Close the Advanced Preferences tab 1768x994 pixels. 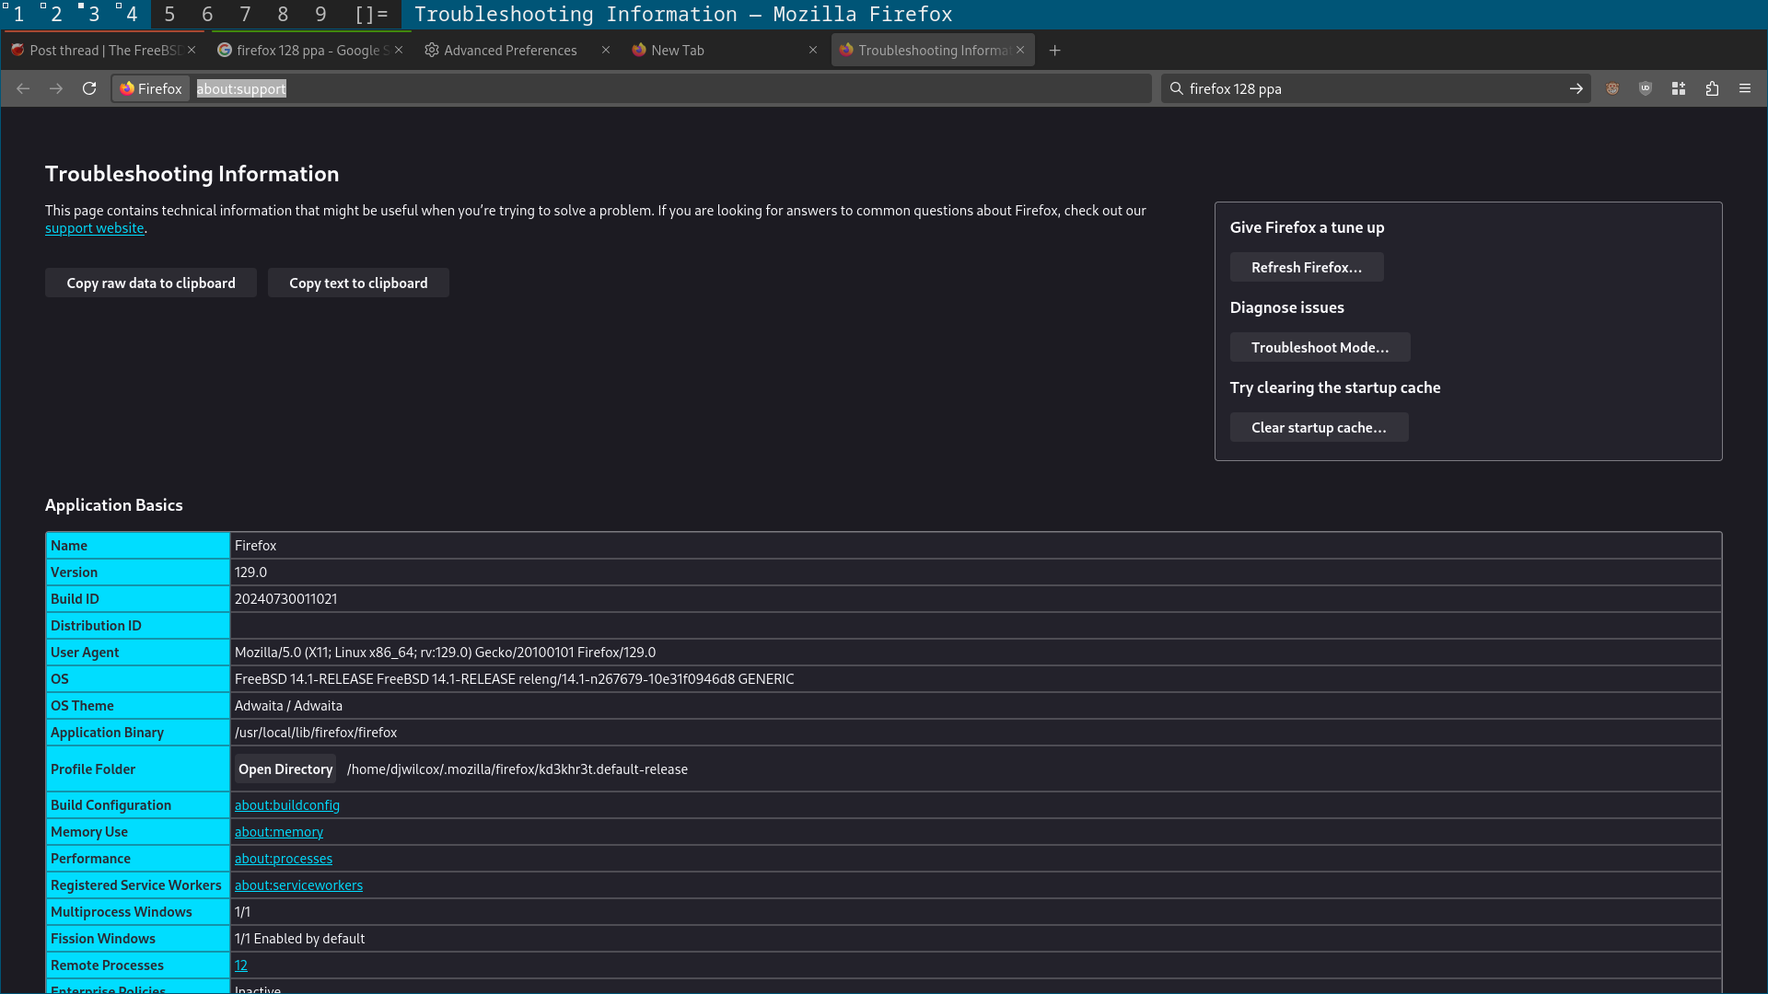(606, 50)
